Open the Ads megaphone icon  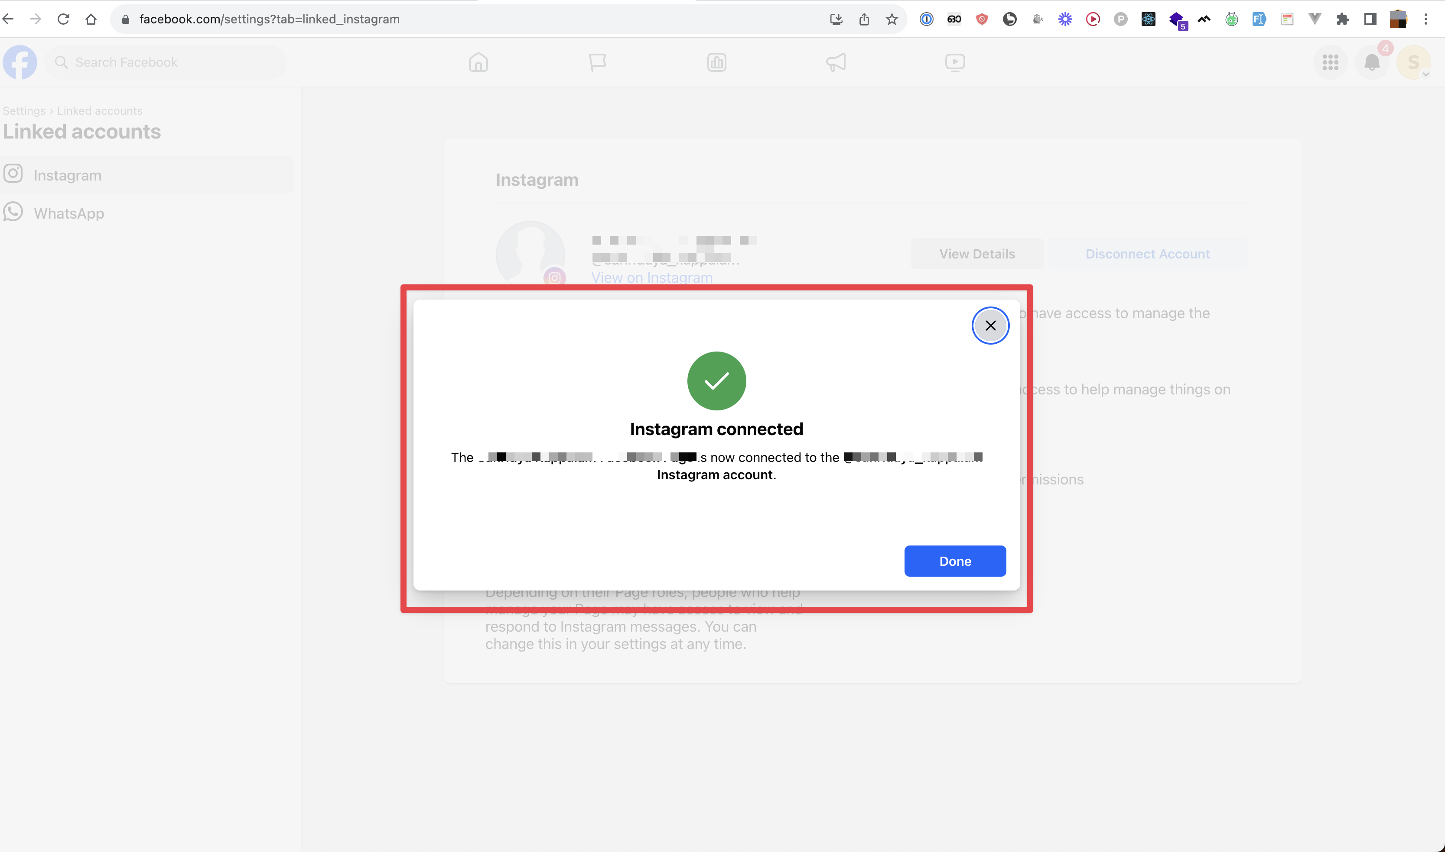(x=836, y=62)
